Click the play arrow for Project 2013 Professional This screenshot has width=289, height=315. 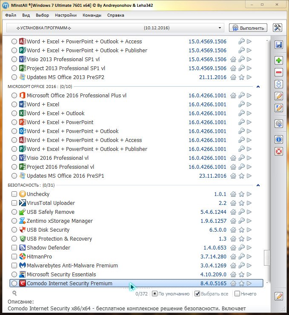[x=249, y=68]
